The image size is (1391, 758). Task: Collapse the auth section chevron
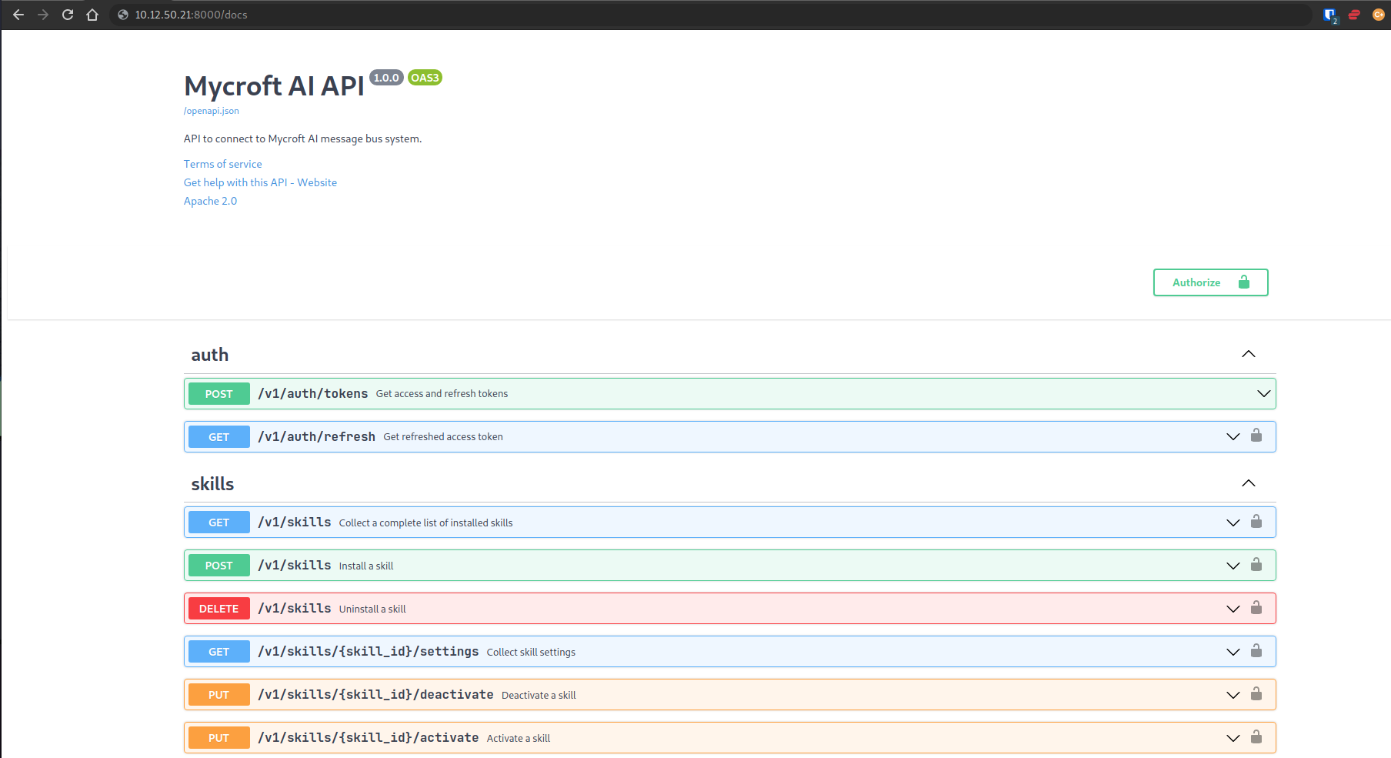[x=1249, y=354]
